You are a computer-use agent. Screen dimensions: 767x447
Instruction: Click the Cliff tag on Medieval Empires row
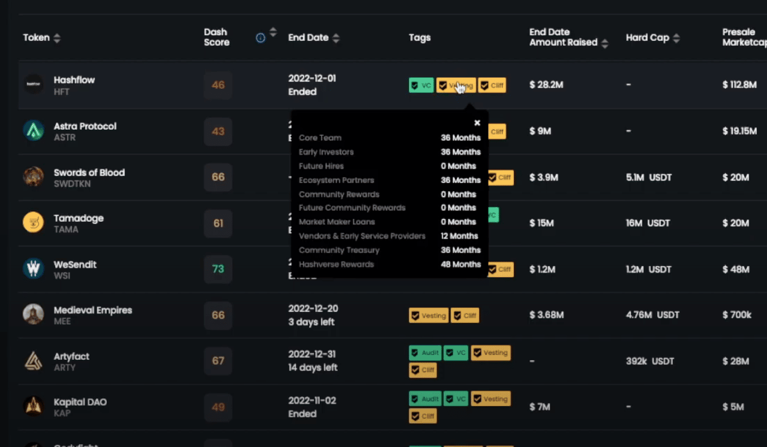click(465, 316)
